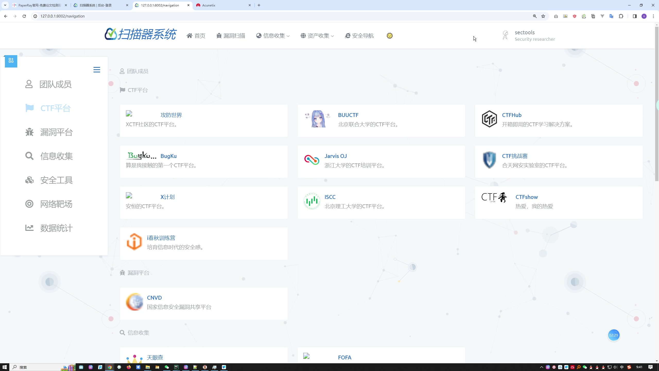Open the 安全导航 menu item

pos(359,36)
